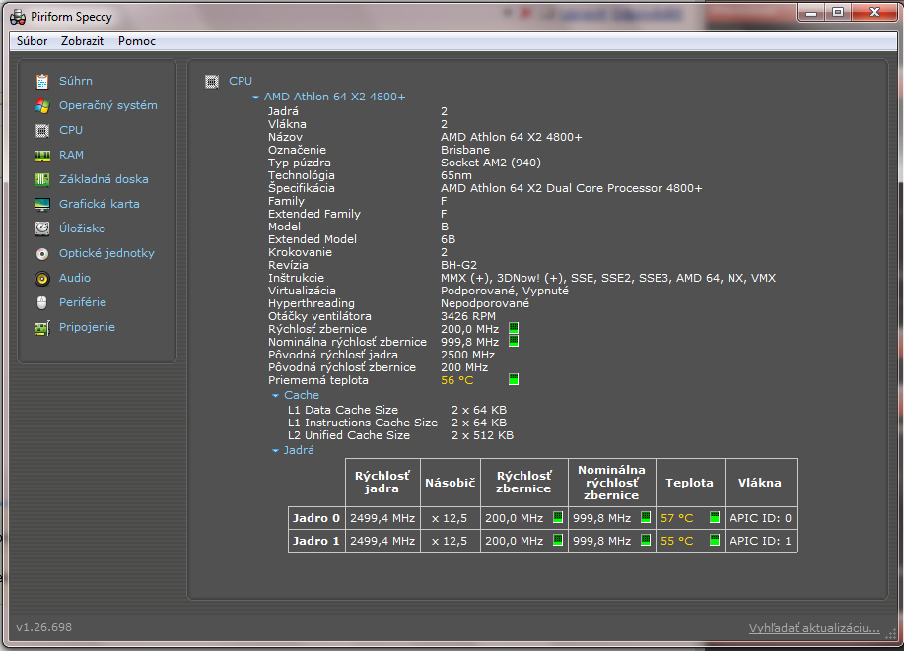Screen dimensions: 904x651
Task: Collapse the AMD Athlon 64 X2 4800+ tree
Action: pyautogui.click(x=256, y=98)
